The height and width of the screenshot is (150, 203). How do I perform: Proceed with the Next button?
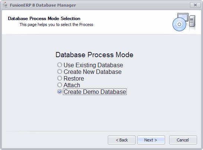click(151, 140)
